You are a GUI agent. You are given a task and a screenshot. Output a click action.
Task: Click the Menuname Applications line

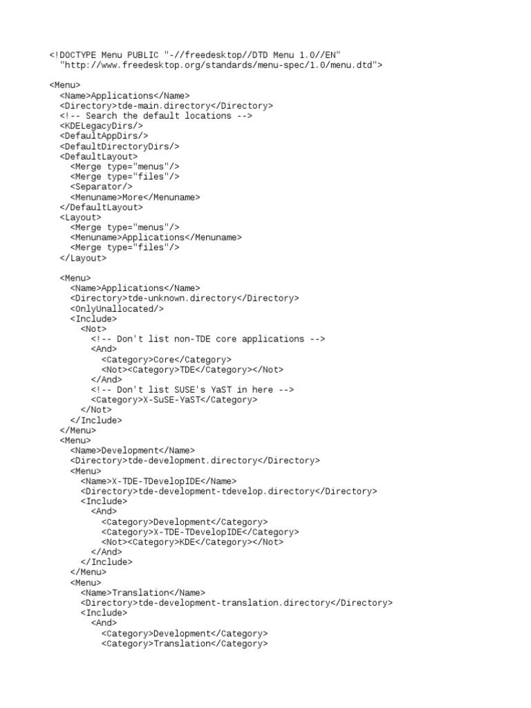click(x=156, y=238)
